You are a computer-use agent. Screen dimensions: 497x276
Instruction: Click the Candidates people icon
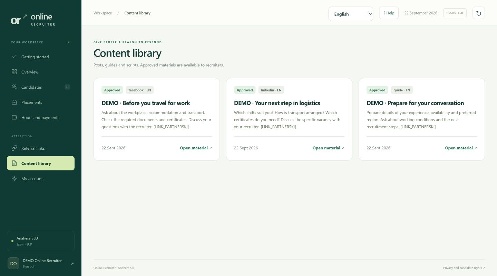tap(14, 87)
